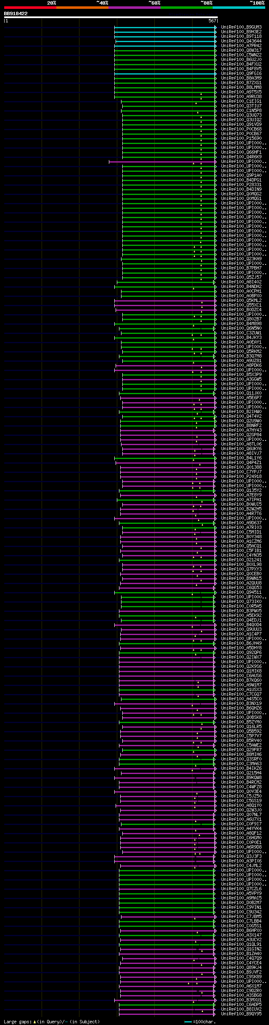Select the UniRef100_C5WN22 label
The image size is (269, 1025).
point(241,55)
